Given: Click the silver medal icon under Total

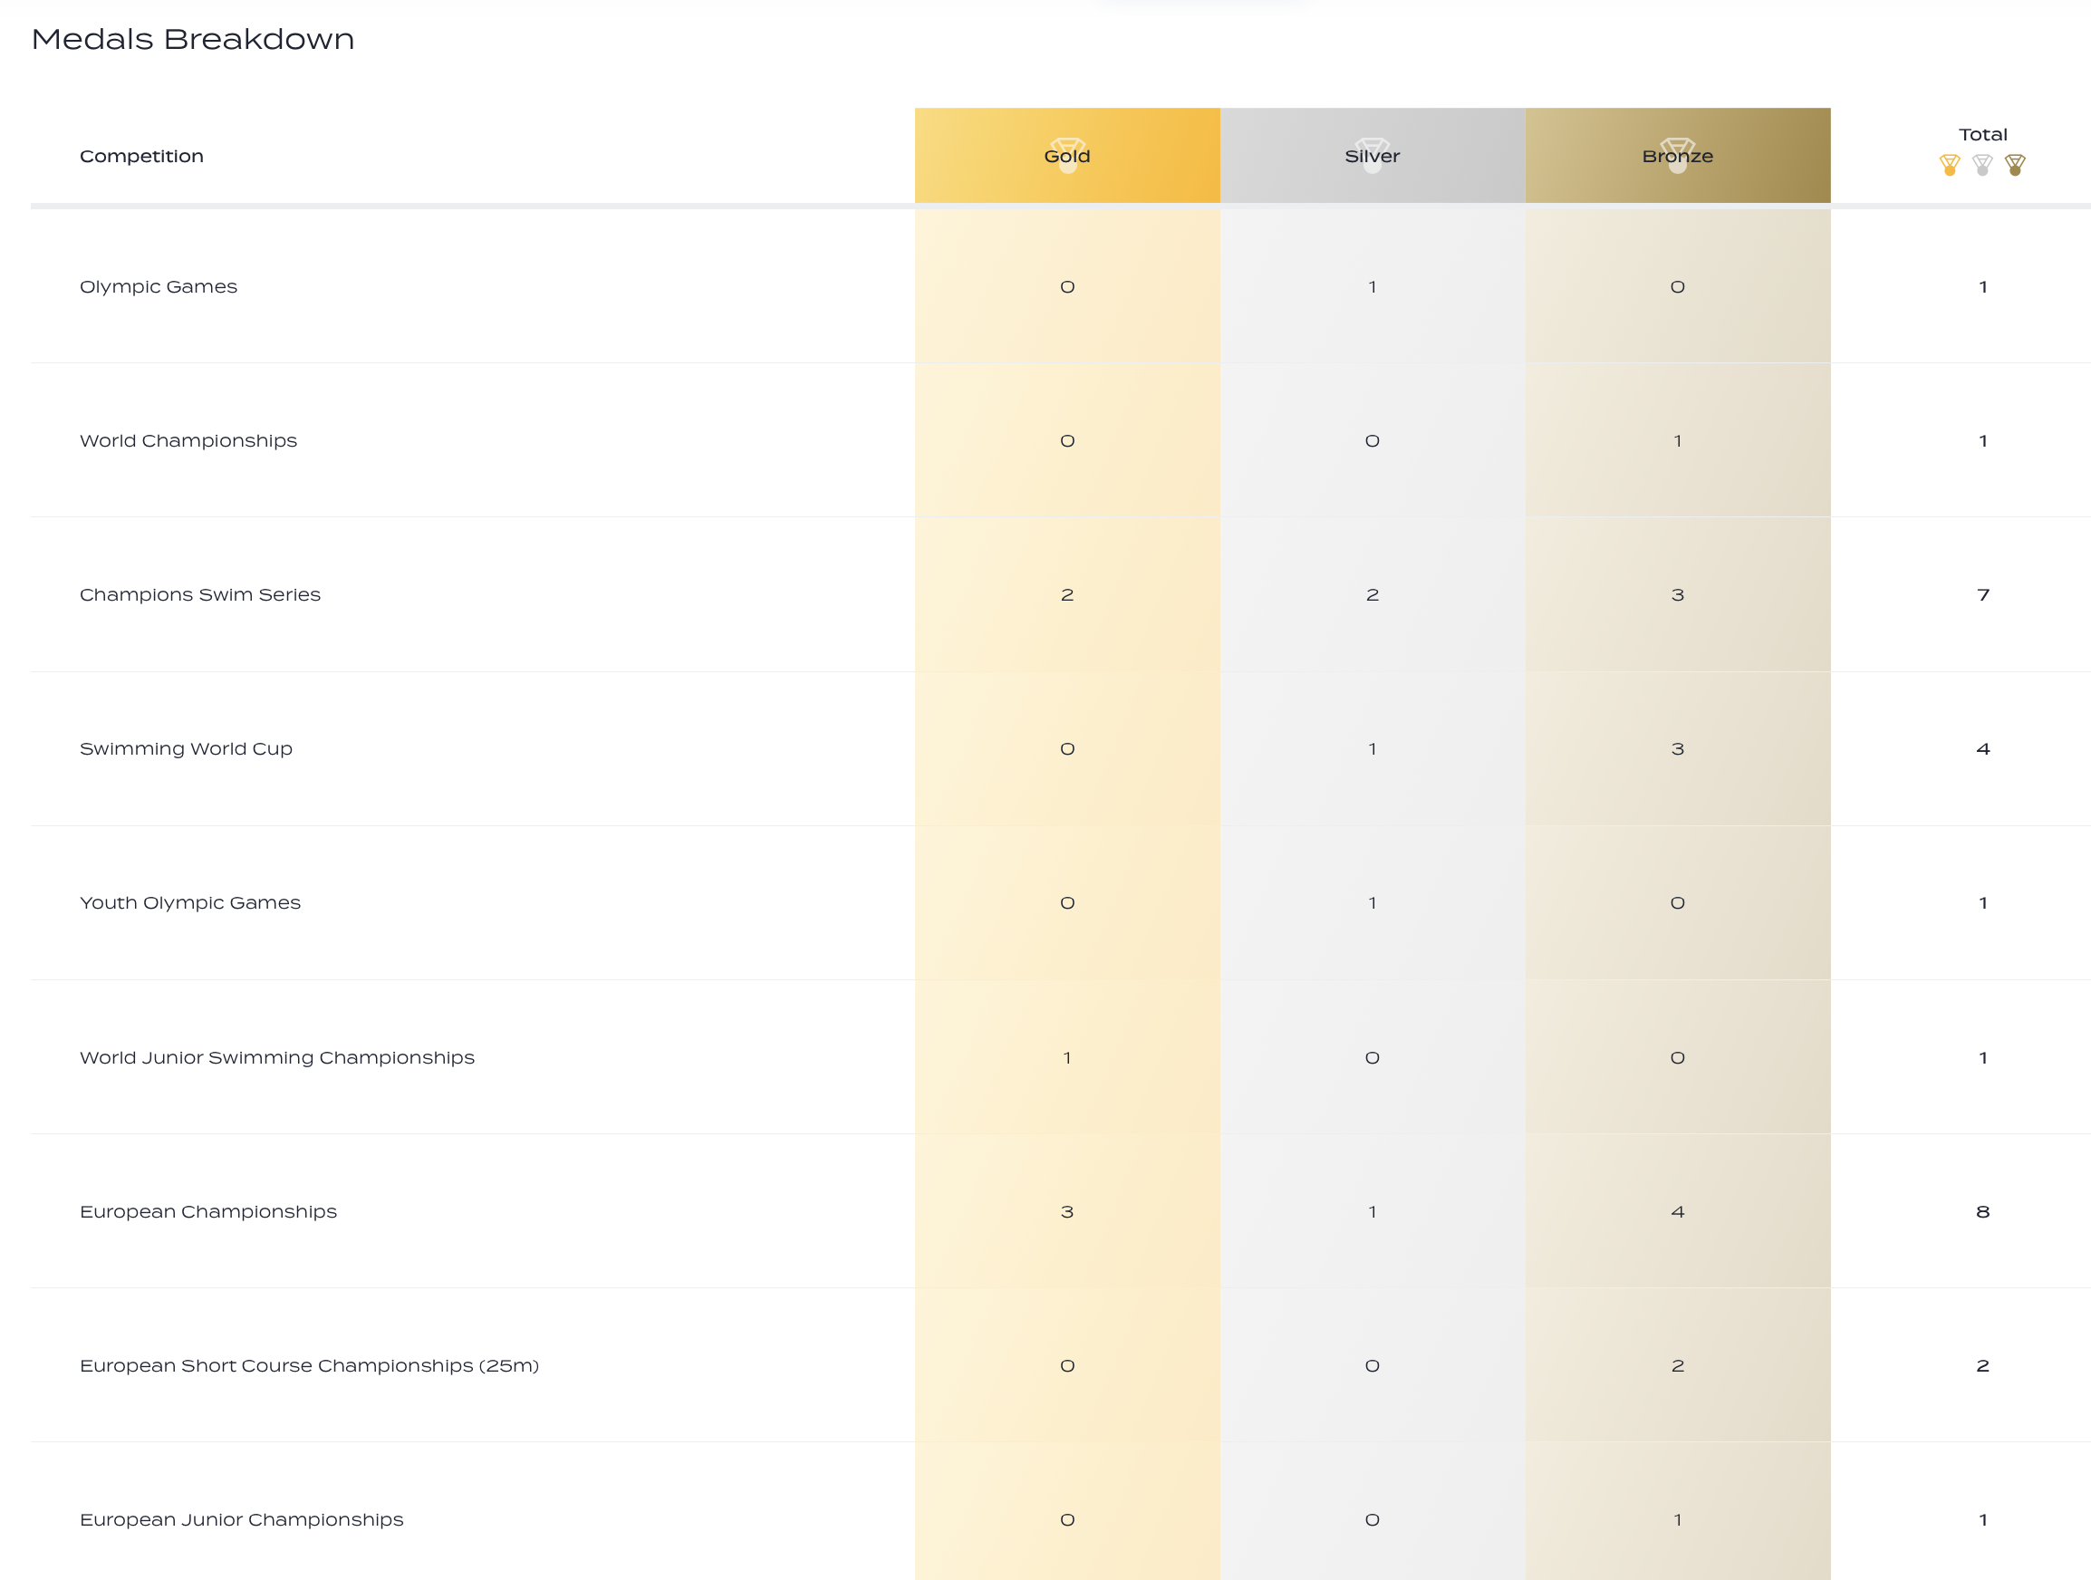Looking at the screenshot, I should tap(1982, 166).
